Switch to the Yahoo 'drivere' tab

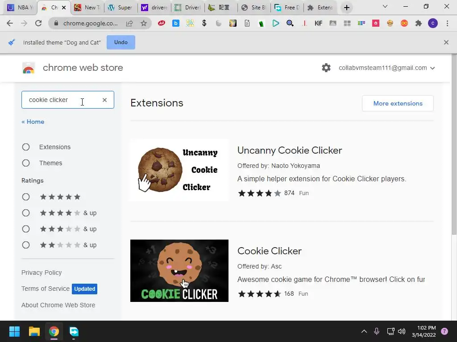[154, 8]
